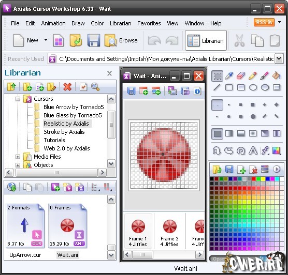Pick the color picker eyedropper tool
This screenshot has height=275, width=288.
pos(229,75)
